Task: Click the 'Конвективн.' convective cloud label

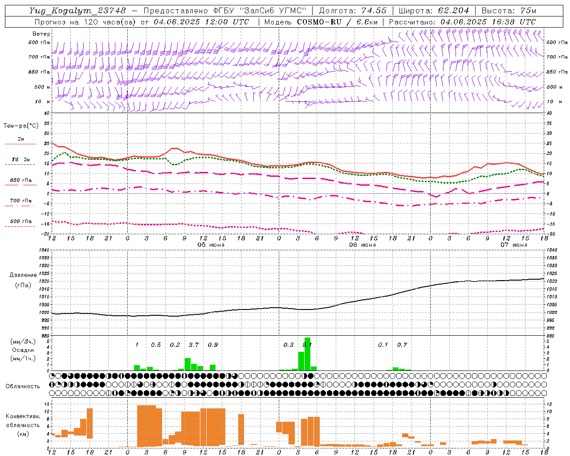Action: coord(23,416)
